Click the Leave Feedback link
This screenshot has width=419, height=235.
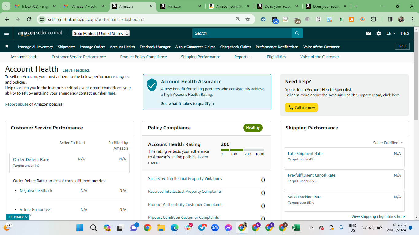(76, 70)
